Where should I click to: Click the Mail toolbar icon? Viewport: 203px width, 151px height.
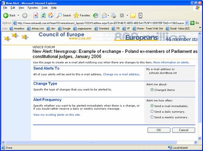[104, 16]
